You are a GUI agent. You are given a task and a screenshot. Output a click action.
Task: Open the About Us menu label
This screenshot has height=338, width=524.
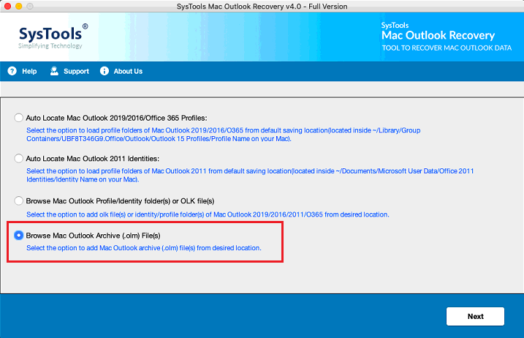point(128,71)
